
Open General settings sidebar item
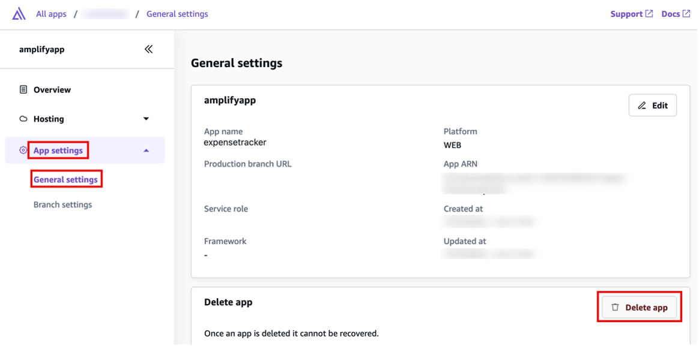(65, 179)
